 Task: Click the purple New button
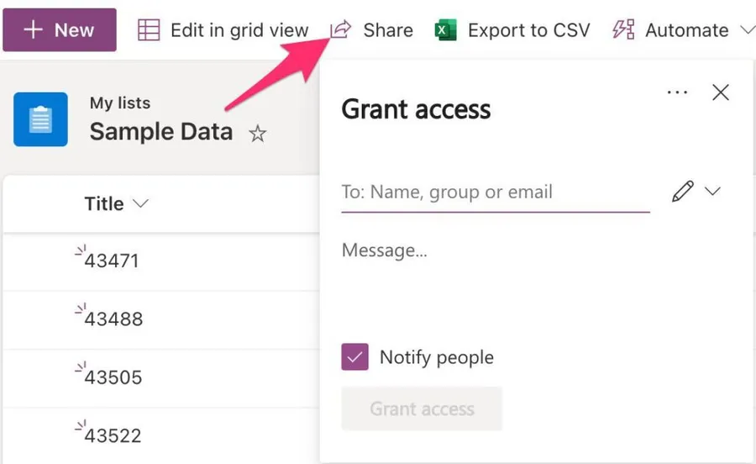(x=60, y=30)
